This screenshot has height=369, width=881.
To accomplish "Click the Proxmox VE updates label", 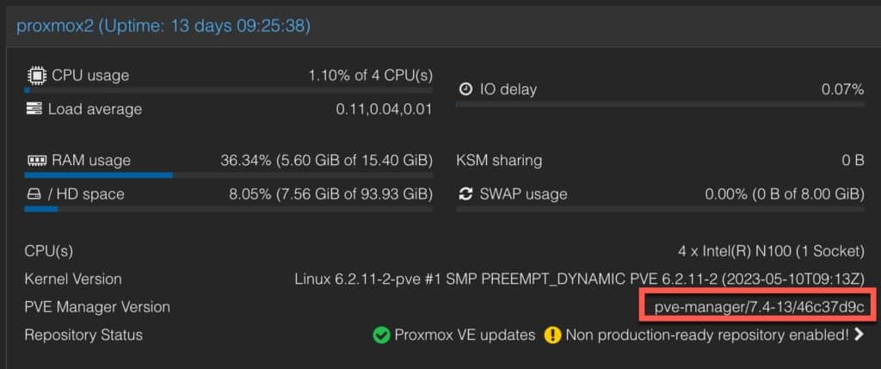I will point(465,335).
